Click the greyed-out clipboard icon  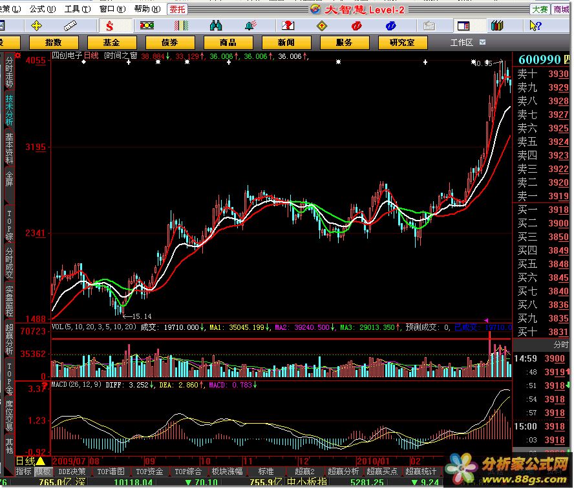(x=429, y=26)
